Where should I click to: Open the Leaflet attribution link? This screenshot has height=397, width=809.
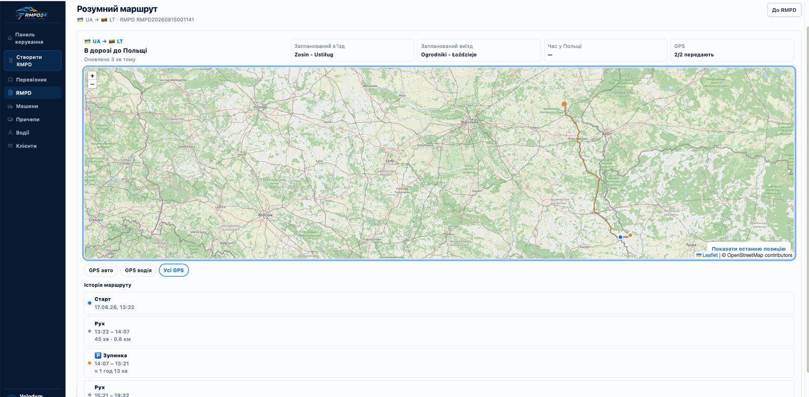click(707, 255)
